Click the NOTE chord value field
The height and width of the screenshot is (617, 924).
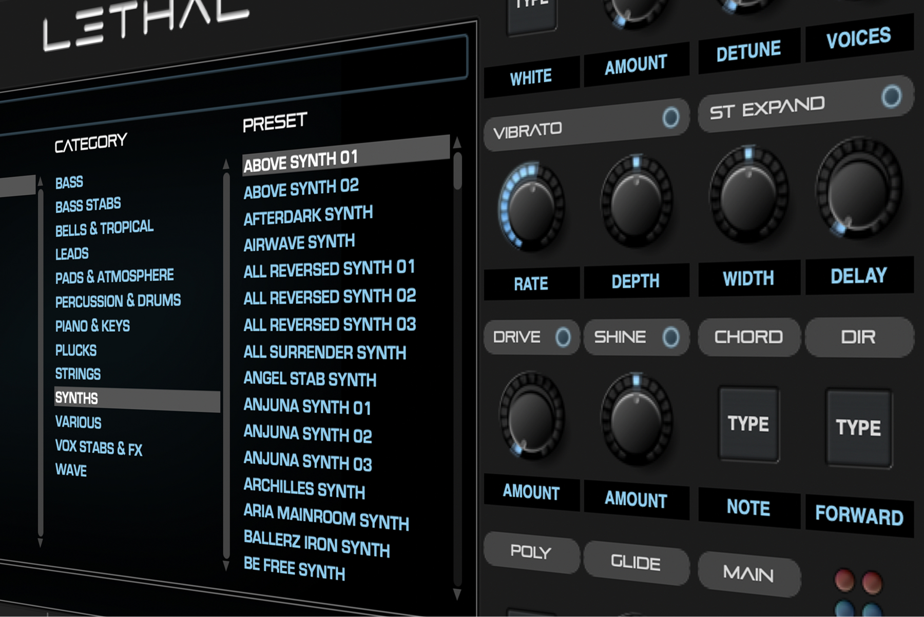[749, 508]
